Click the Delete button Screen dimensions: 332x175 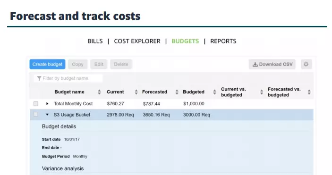121,64
